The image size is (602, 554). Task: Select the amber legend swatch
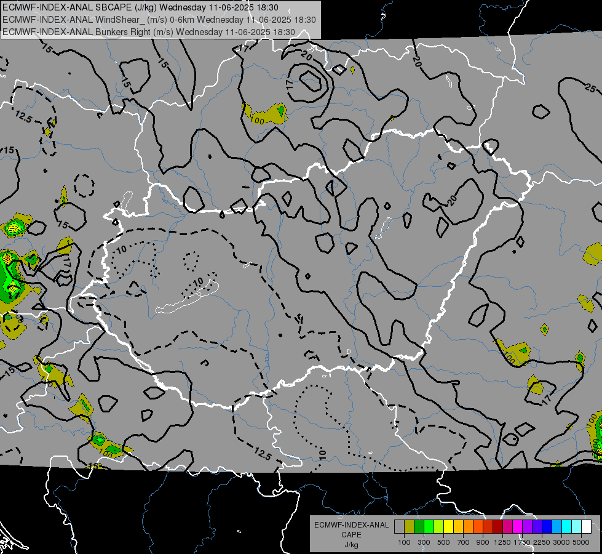pyautogui.click(x=458, y=527)
